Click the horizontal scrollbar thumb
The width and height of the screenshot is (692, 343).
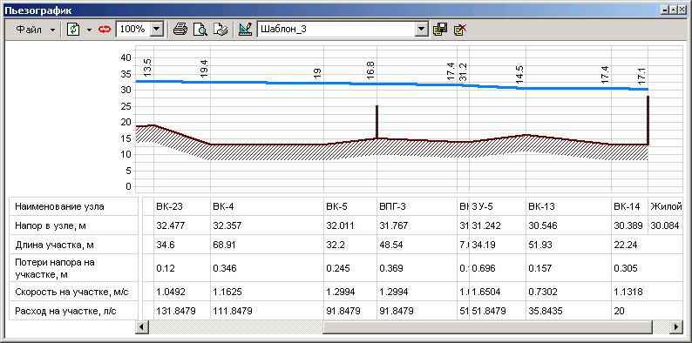pos(487,327)
